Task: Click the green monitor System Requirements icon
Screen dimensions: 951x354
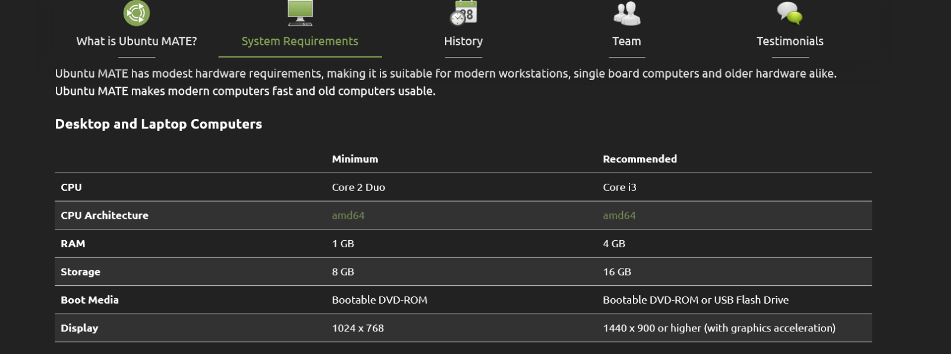Action: pos(300,12)
